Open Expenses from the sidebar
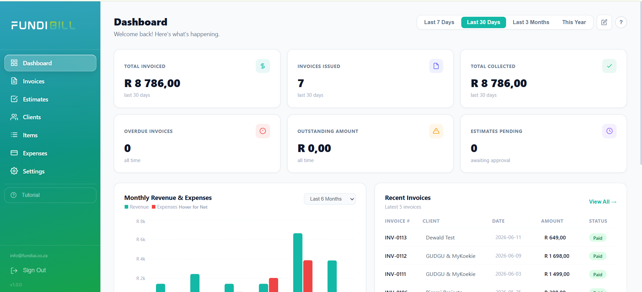This screenshot has width=642, height=292. (50, 153)
